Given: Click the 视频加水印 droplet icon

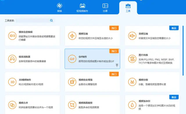Looking at the screenshot, I should pyautogui.click(x=132, y=105).
